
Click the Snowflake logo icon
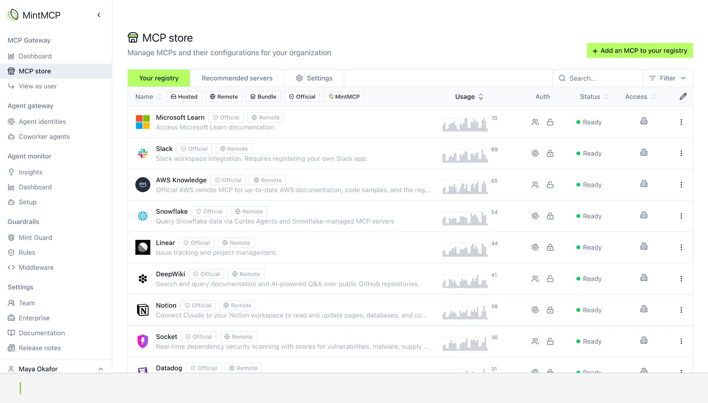pyautogui.click(x=143, y=216)
